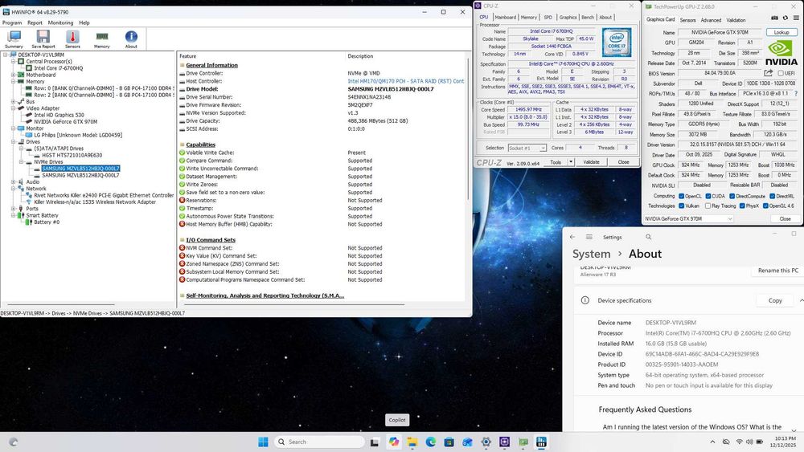Click the Intel Core i7 logo in CPU-Z
Screen dimensions: 804x452
tap(617, 42)
